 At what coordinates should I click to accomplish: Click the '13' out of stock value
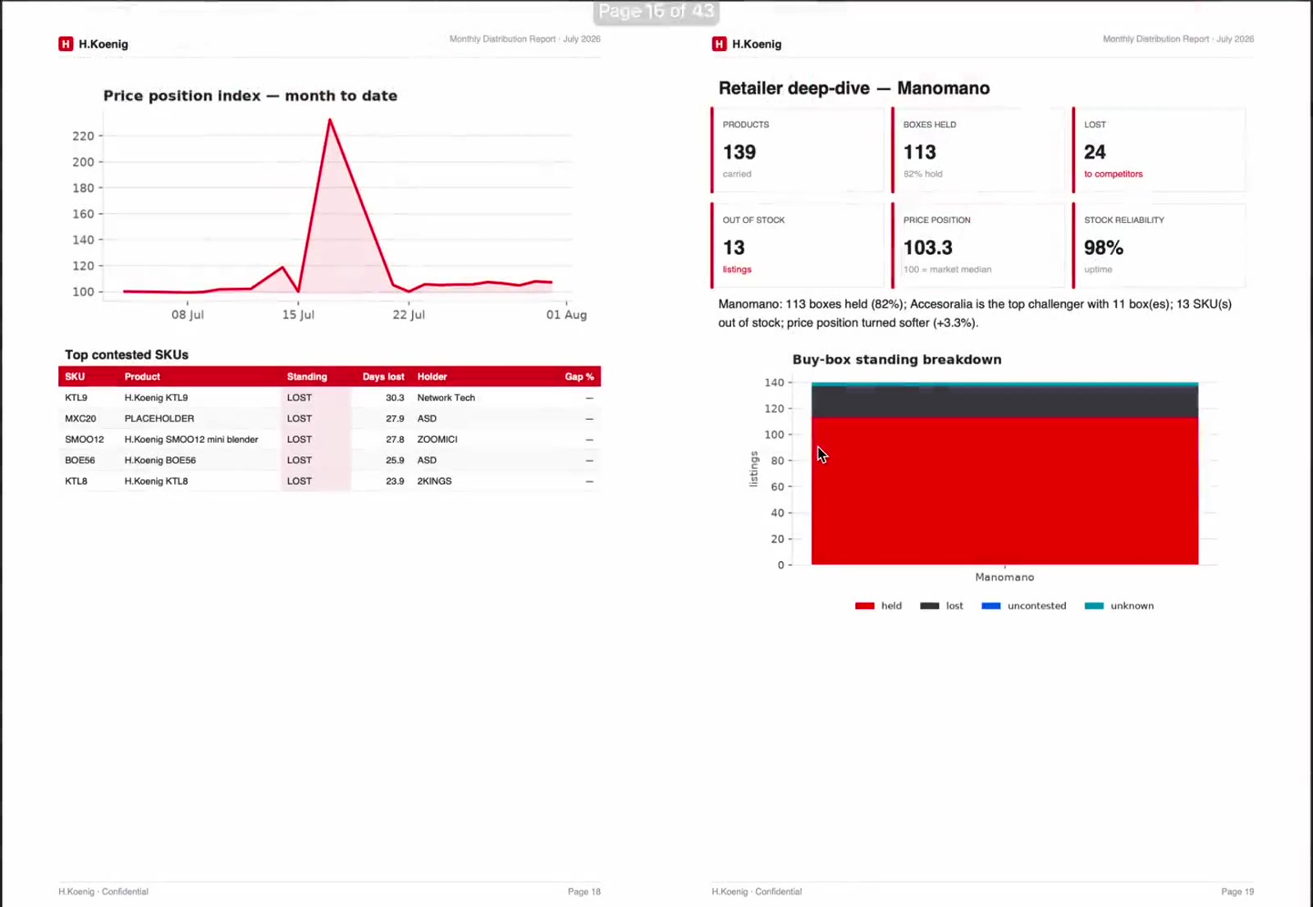(734, 248)
